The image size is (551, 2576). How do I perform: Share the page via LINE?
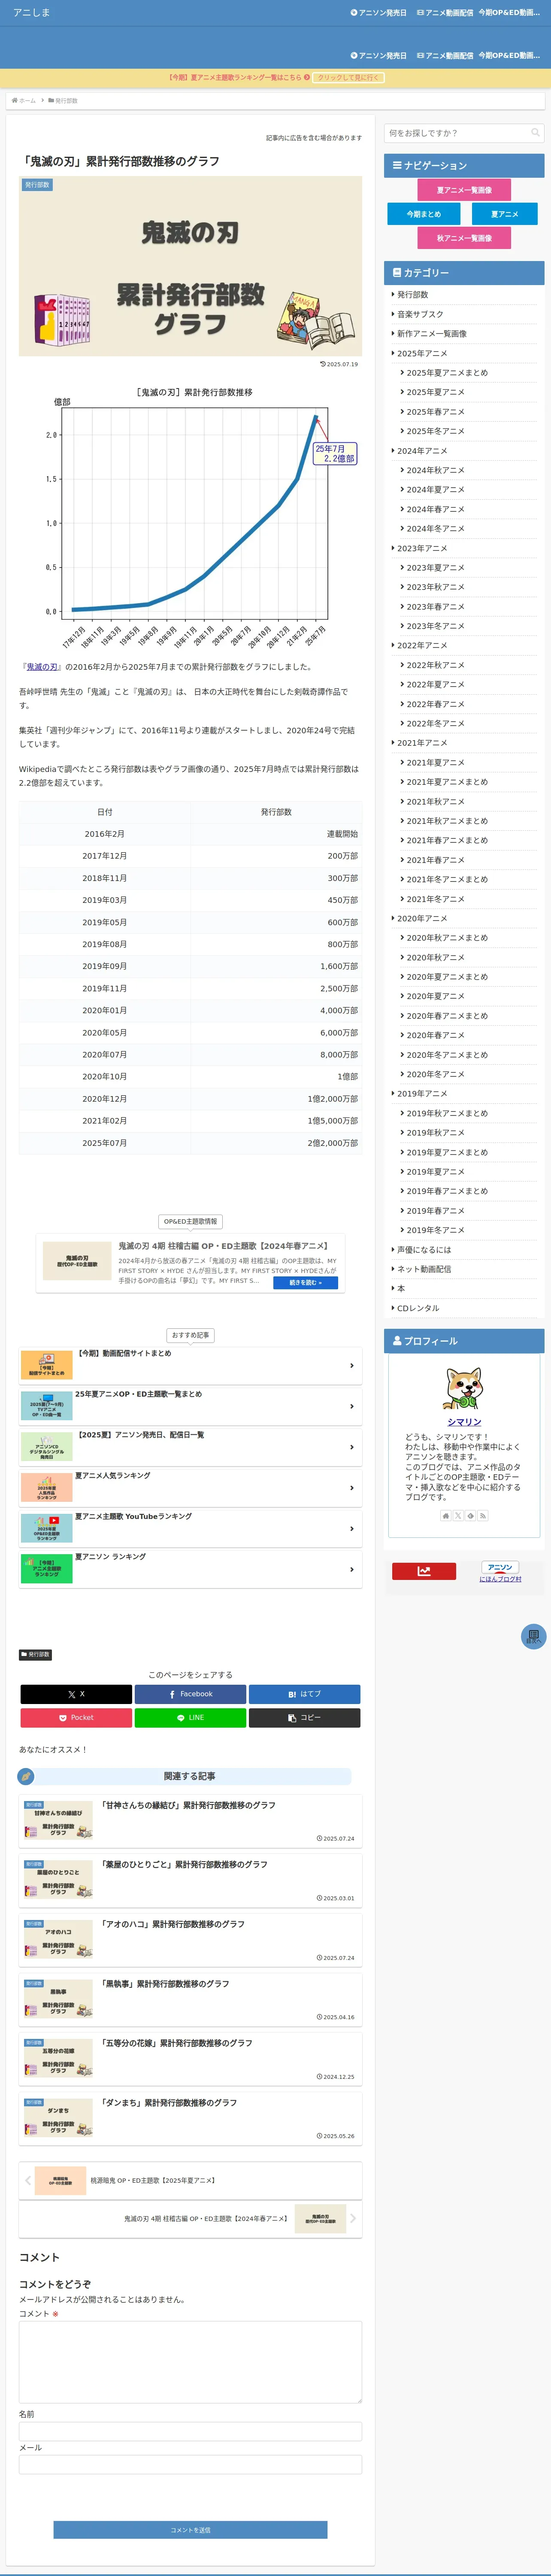coord(190,1718)
